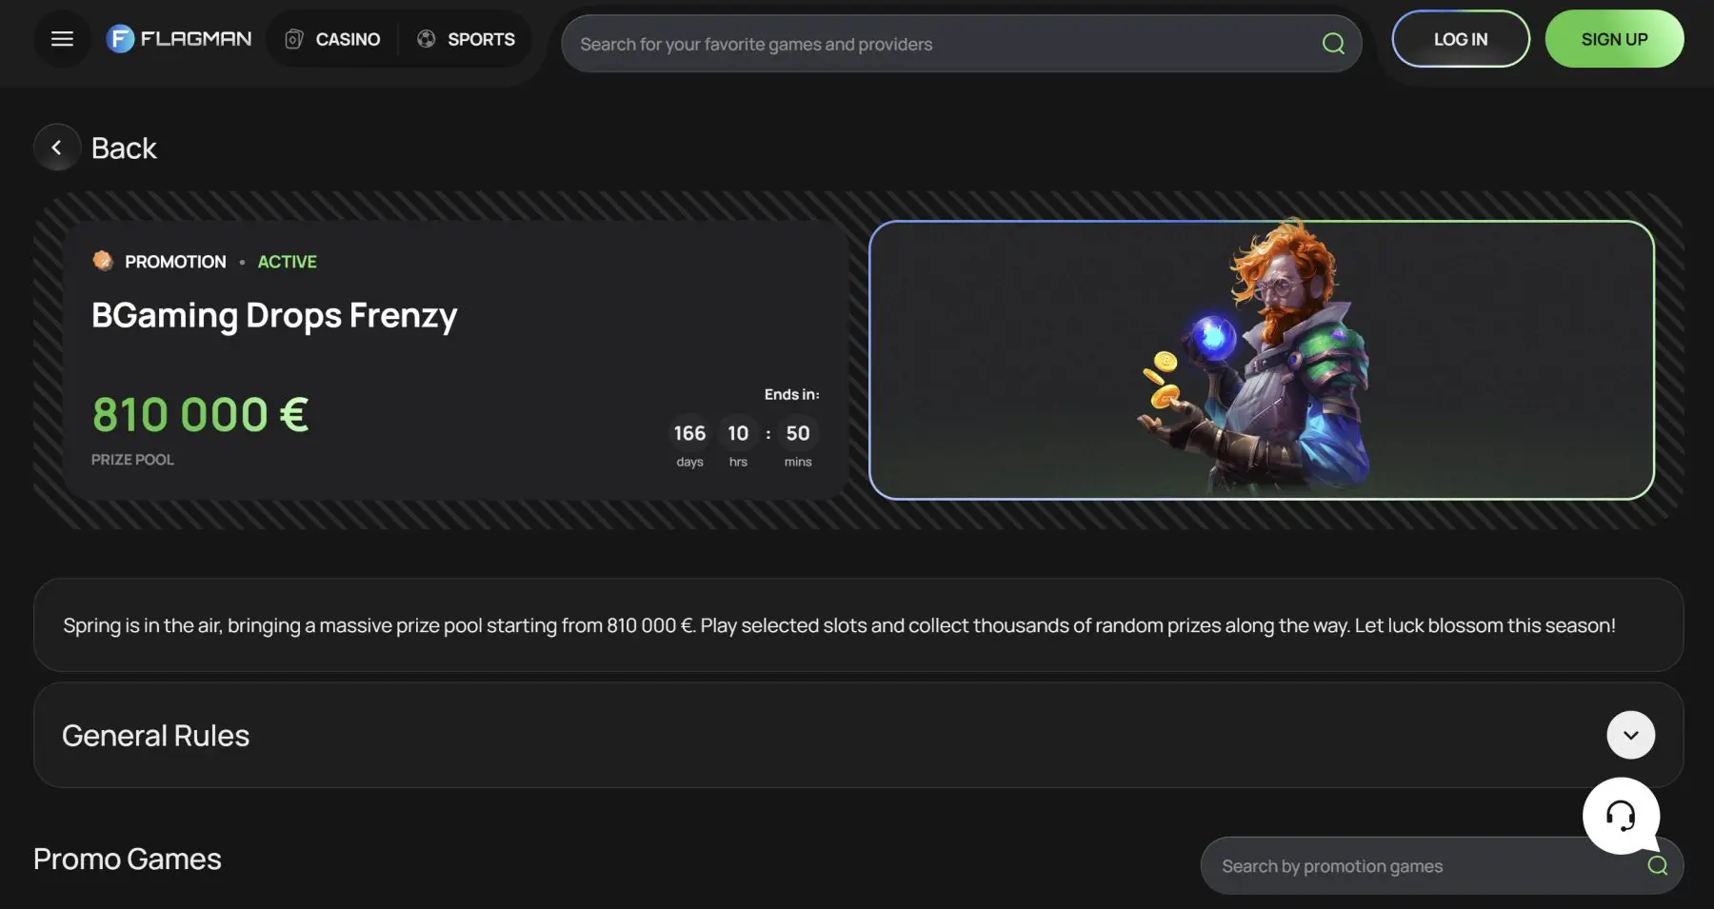Click the Promo Games heading
This screenshot has width=1714, height=909.
click(x=128, y=860)
